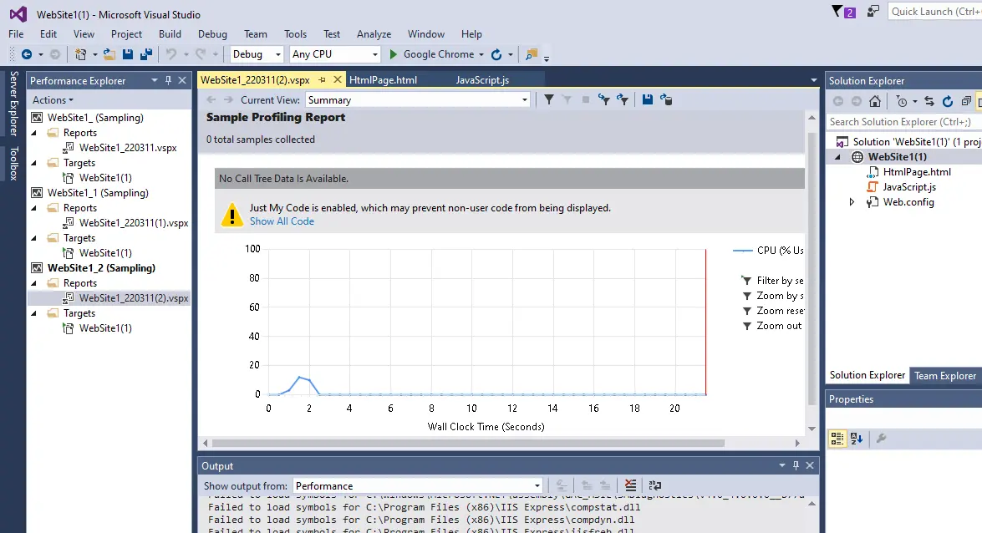Expand the Web.config node
Image resolution: width=982 pixels, height=533 pixels.
(852, 201)
